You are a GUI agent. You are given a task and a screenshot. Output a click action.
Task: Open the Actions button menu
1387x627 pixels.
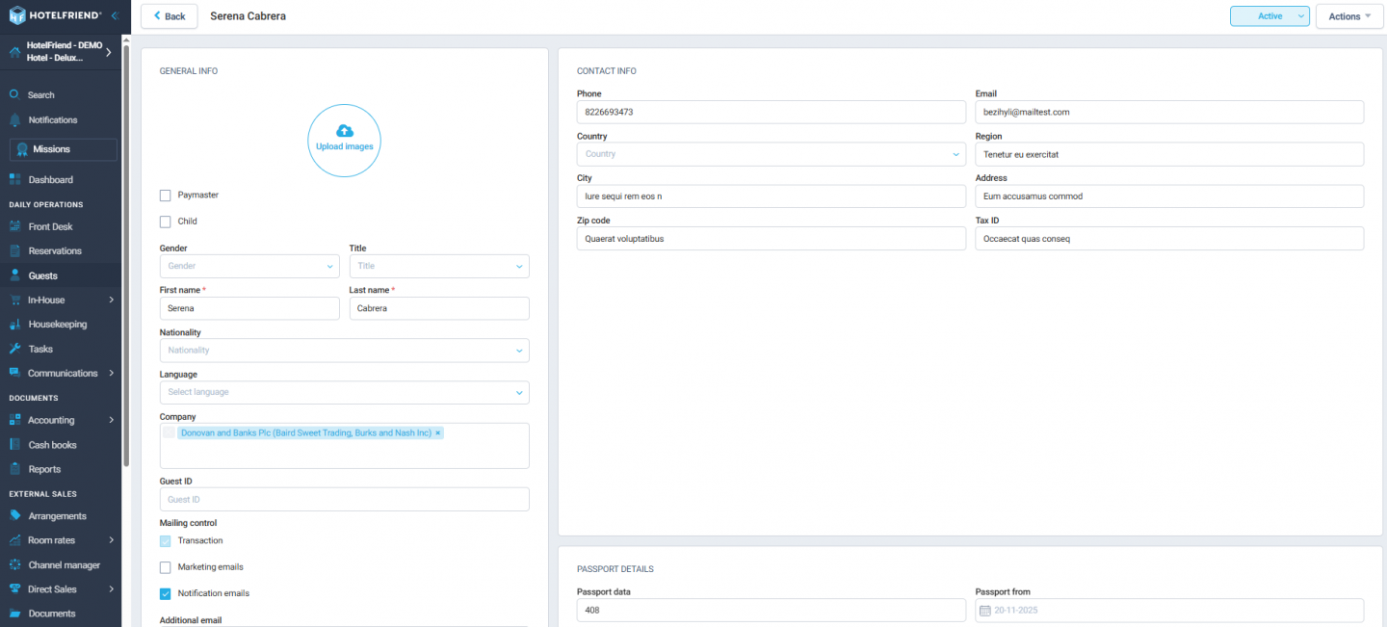(1348, 15)
